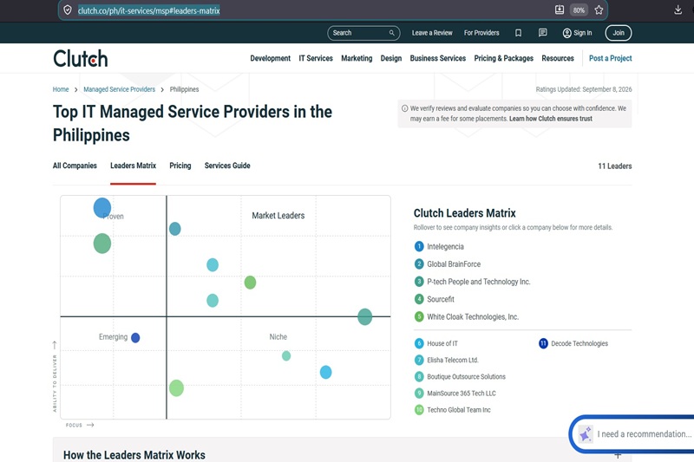This screenshot has width=694, height=462.
Task: Click the number 11 badge beside Decode Technologies
Action: point(543,343)
